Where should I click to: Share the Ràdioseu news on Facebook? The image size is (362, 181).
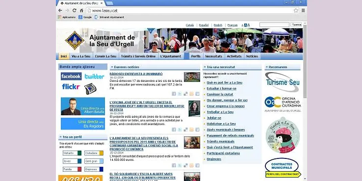(x=174, y=94)
